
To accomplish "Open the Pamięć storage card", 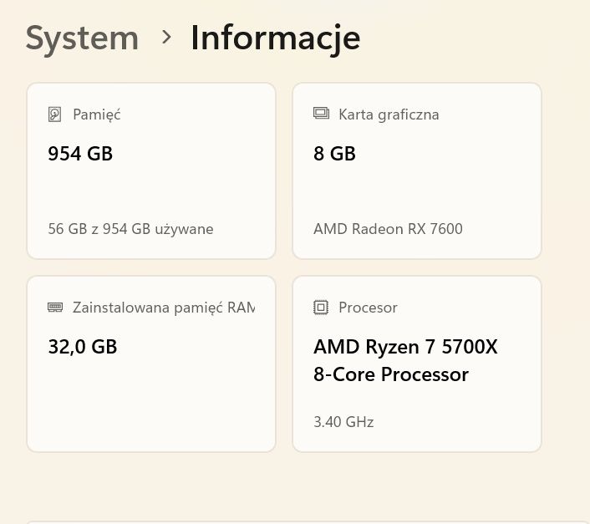I will tap(151, 171).
